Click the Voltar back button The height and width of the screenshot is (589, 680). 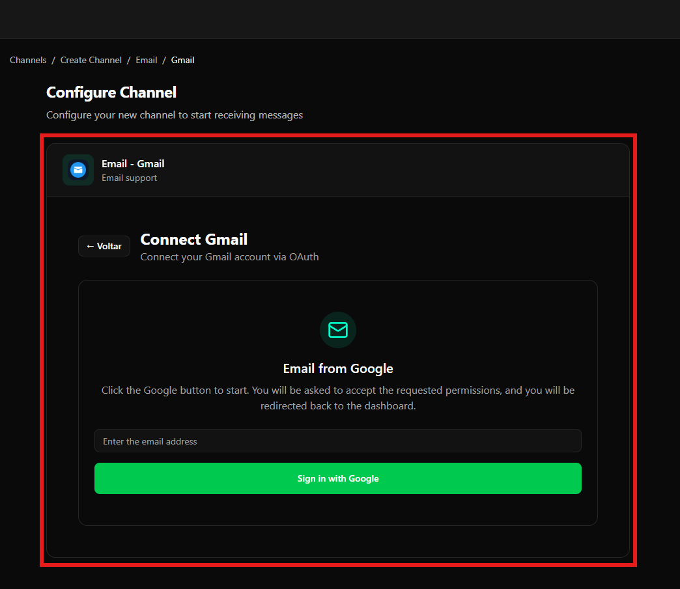[x=104, y=246]
